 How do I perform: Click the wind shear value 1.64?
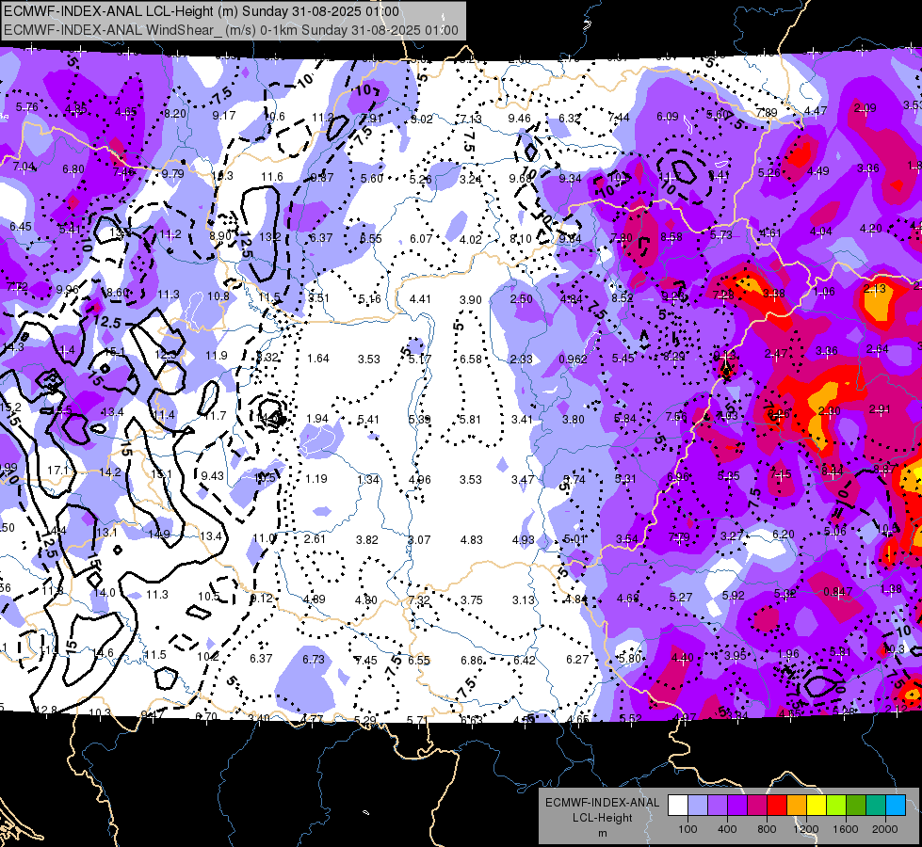pos(318,358)
